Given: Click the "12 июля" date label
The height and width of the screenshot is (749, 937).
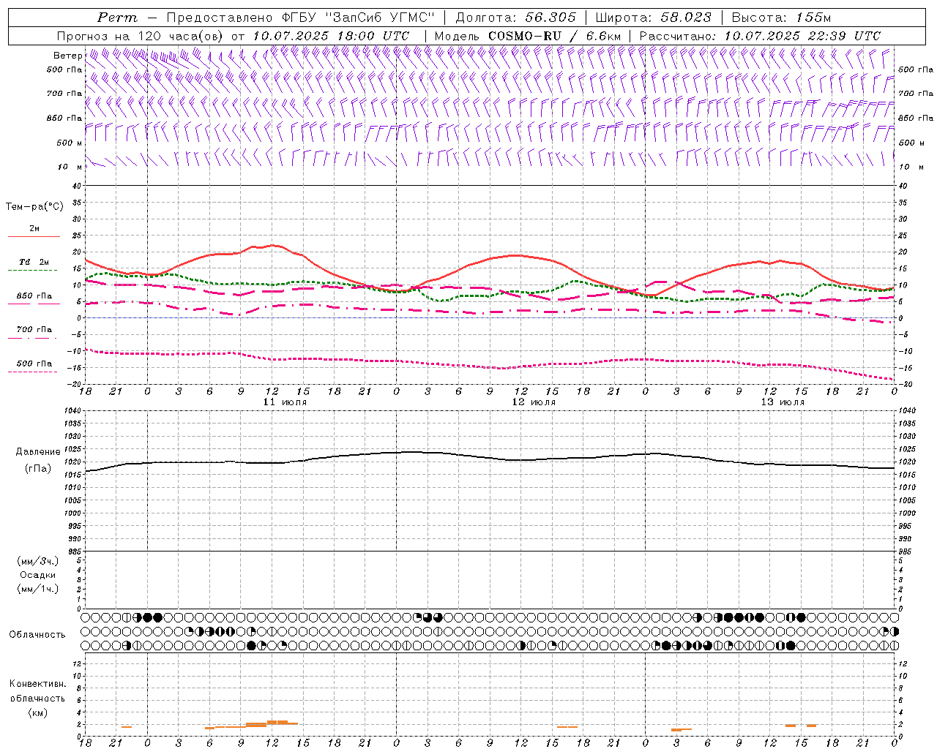Looking at the screenshot, I should click(x=534, y=402).
